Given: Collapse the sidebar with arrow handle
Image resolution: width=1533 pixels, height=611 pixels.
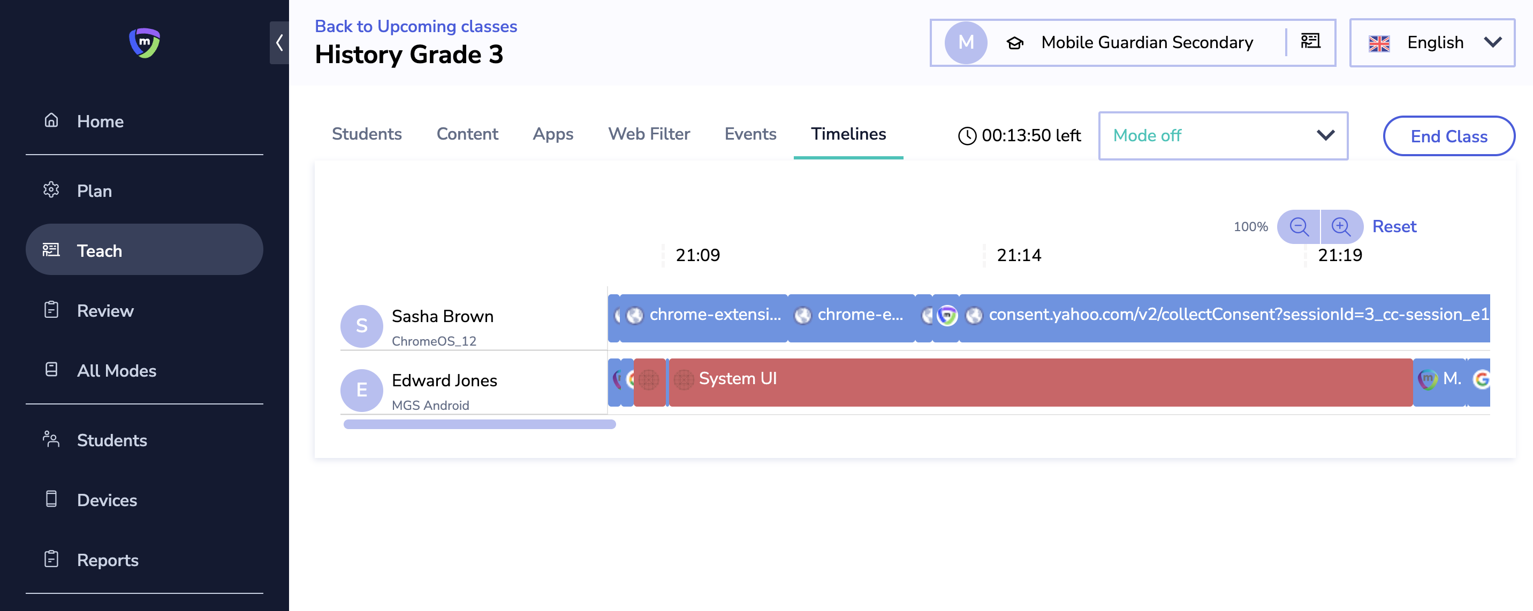Looking at the screenshot, I should tap(279, 43).
